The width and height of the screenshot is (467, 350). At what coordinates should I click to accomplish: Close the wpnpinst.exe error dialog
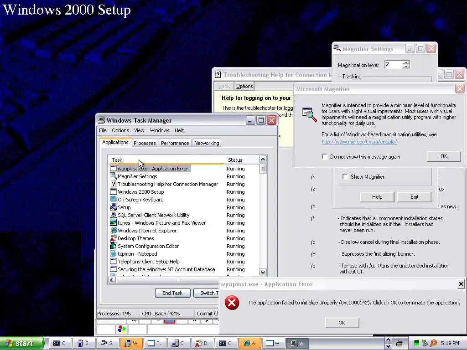point(461,284)
